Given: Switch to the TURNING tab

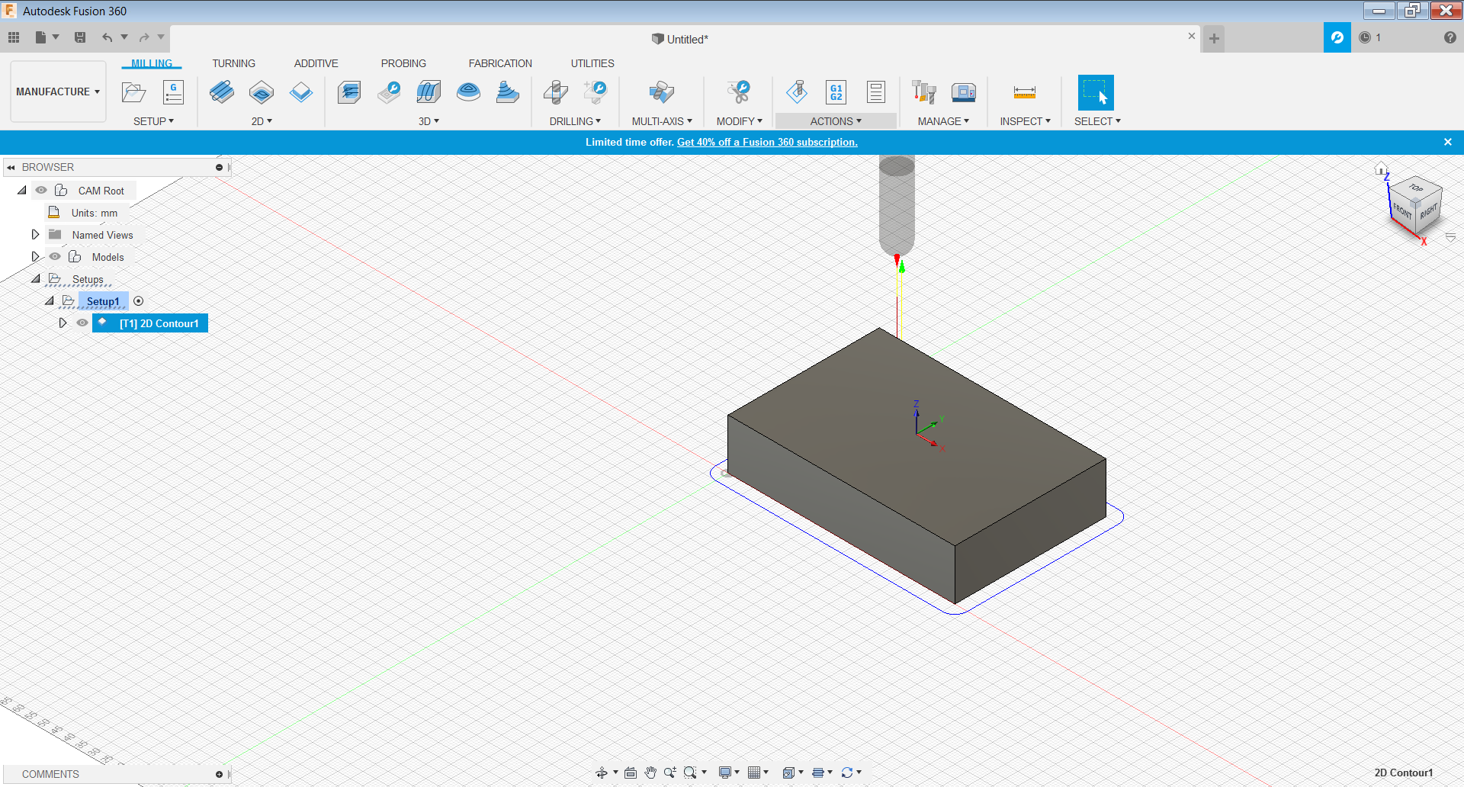Looking at the screenshot, I should 233,63.
